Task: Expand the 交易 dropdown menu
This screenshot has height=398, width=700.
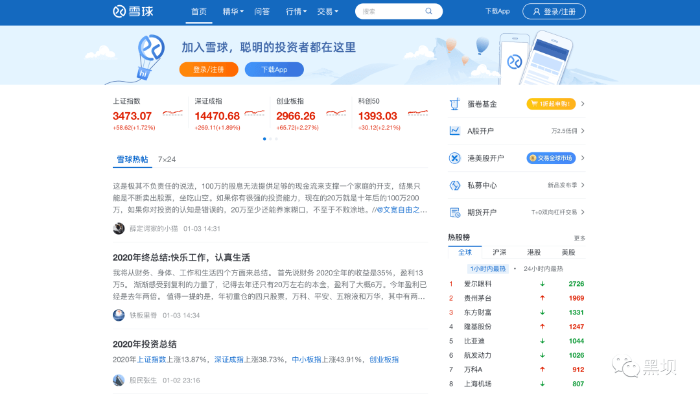Action: (328, 12)
